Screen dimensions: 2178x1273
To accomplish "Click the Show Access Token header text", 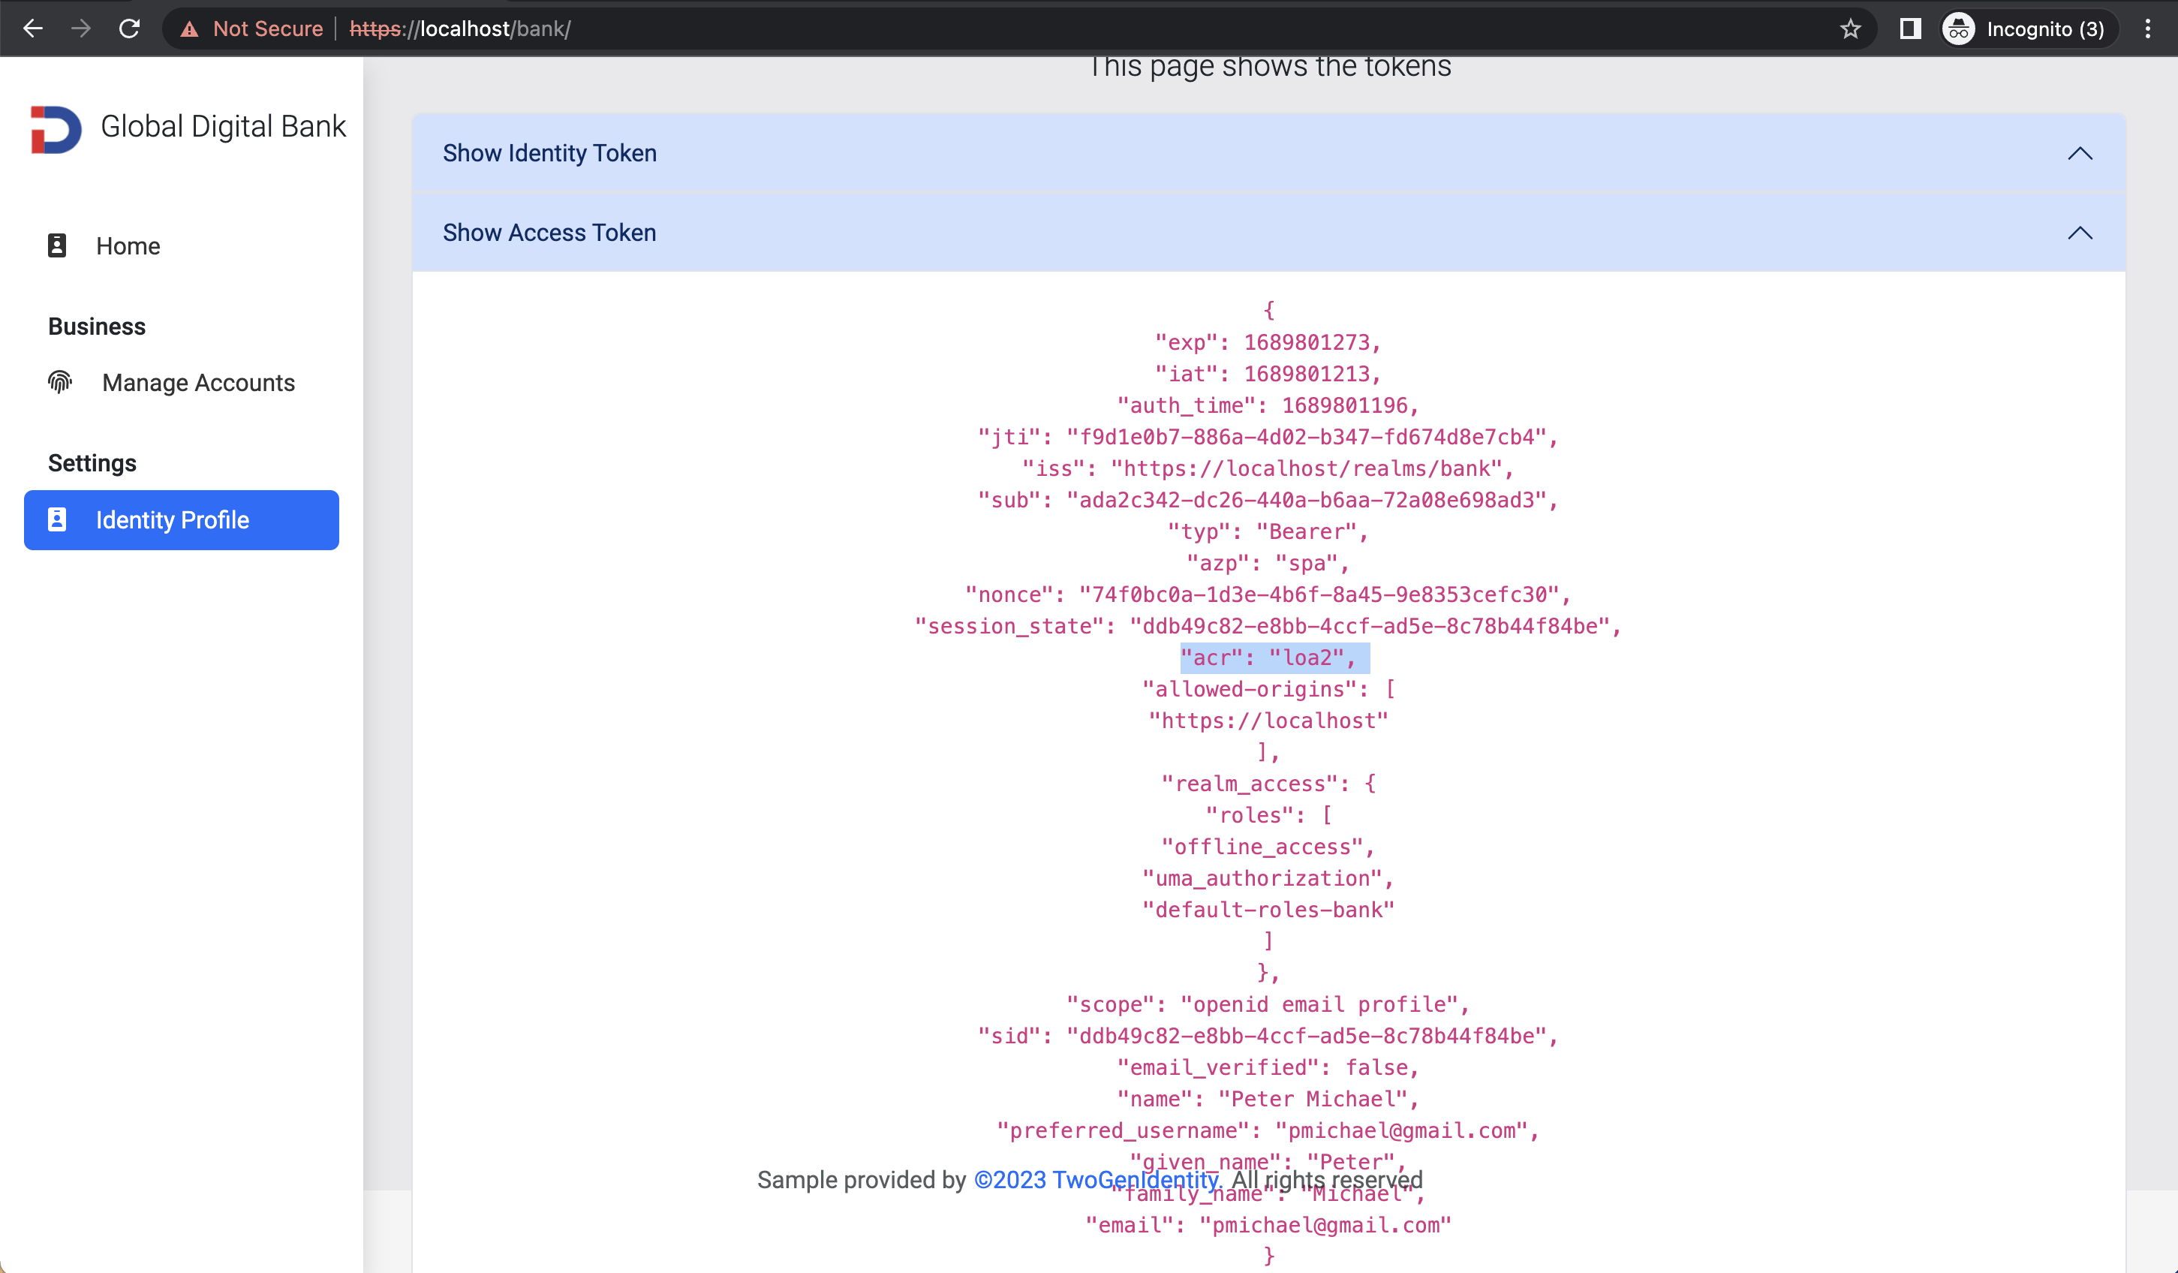I will click(549, 233).
